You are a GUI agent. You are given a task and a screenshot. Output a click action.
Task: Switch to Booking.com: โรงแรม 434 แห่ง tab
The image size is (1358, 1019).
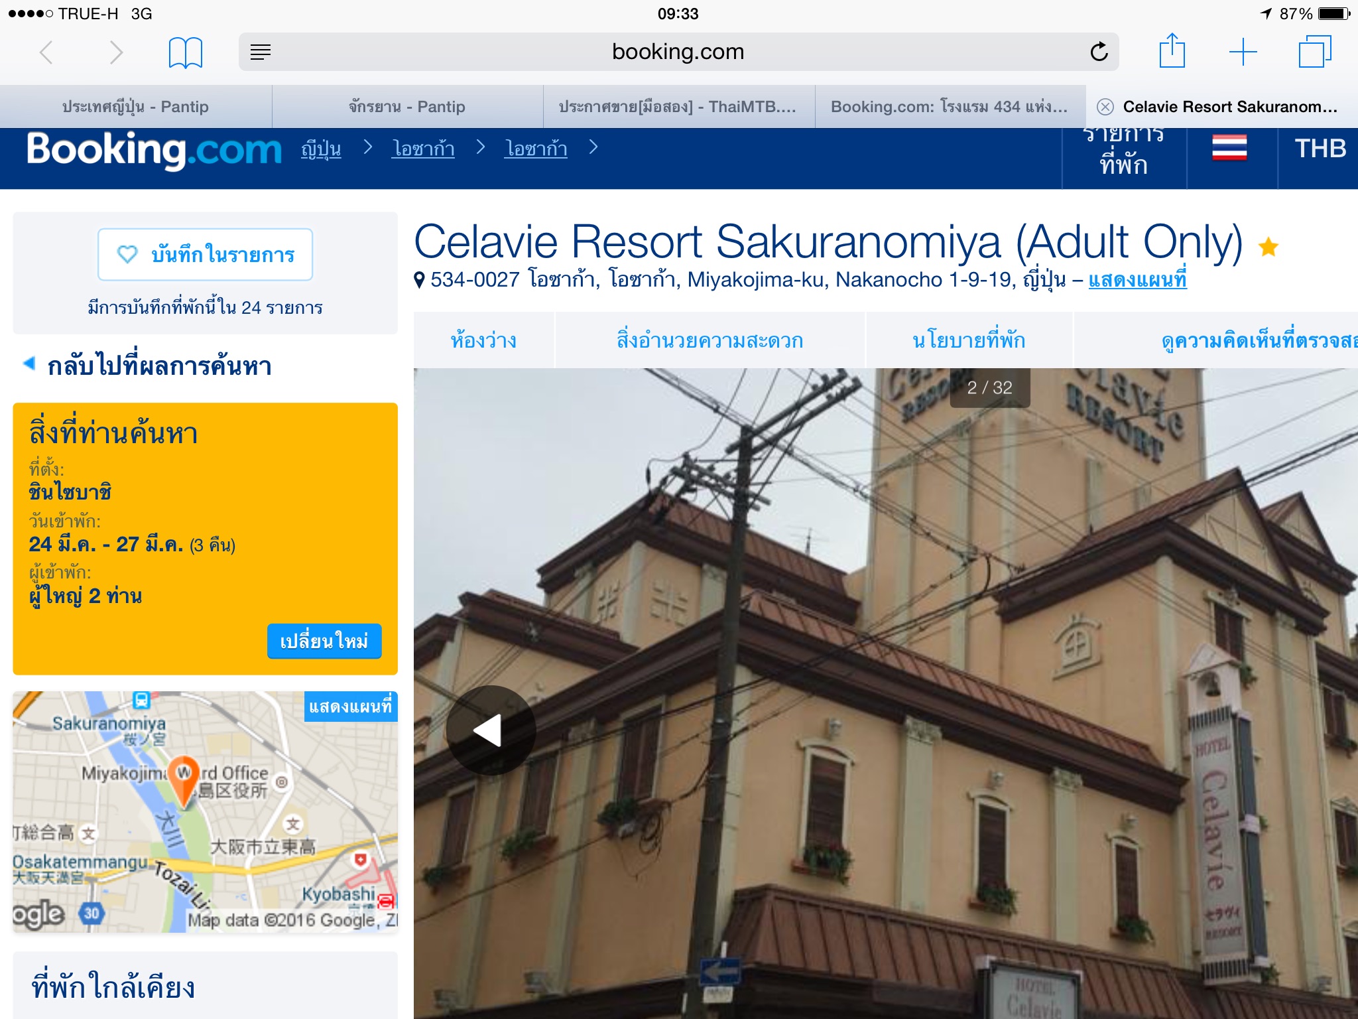tap(950, 107)
